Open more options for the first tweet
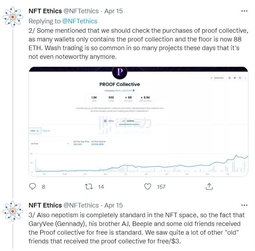Image resolution: width=255 pixels, height=251 pixels. (x=244, y=11)
